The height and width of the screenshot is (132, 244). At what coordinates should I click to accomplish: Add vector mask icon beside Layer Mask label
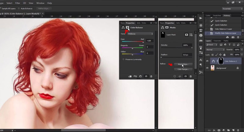pyautogui.click(x=191, y=35)
